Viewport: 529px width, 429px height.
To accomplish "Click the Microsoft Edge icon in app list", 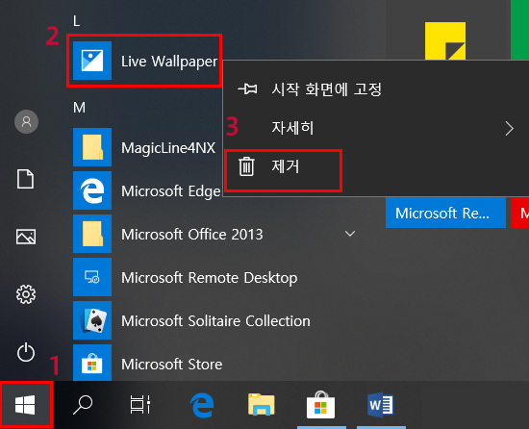I will click(92, 190).
